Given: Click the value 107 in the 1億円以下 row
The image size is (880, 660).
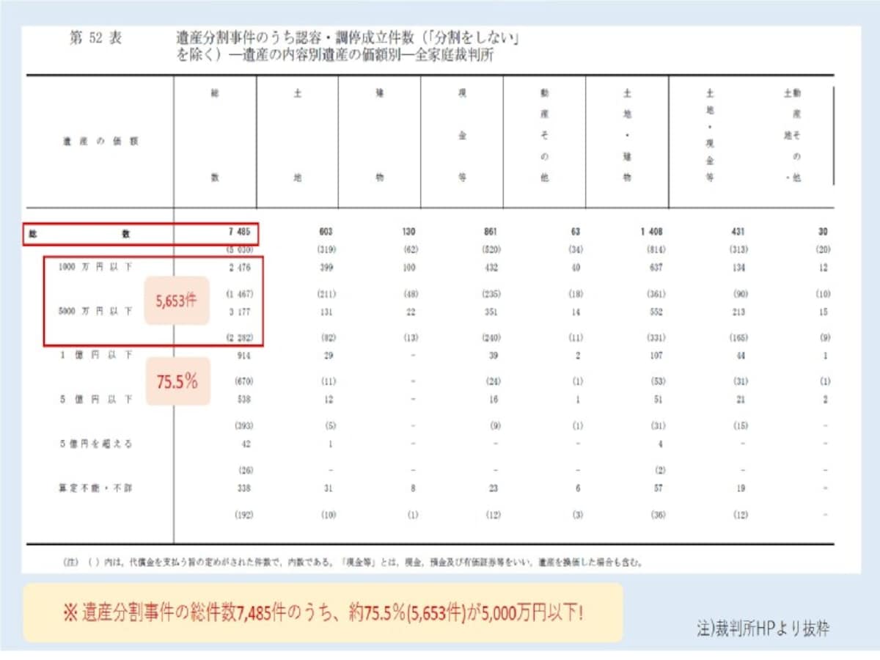Looking at the screenshot, I should point(656,356).
